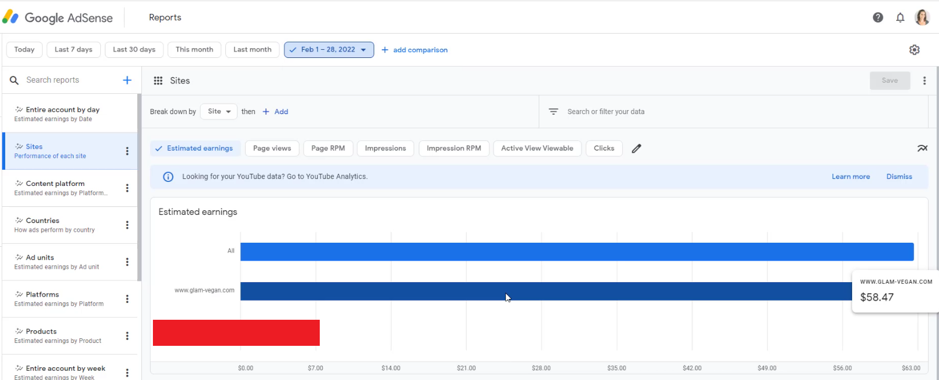
Task: Click the Reports header title
Action: click(165, 17)
